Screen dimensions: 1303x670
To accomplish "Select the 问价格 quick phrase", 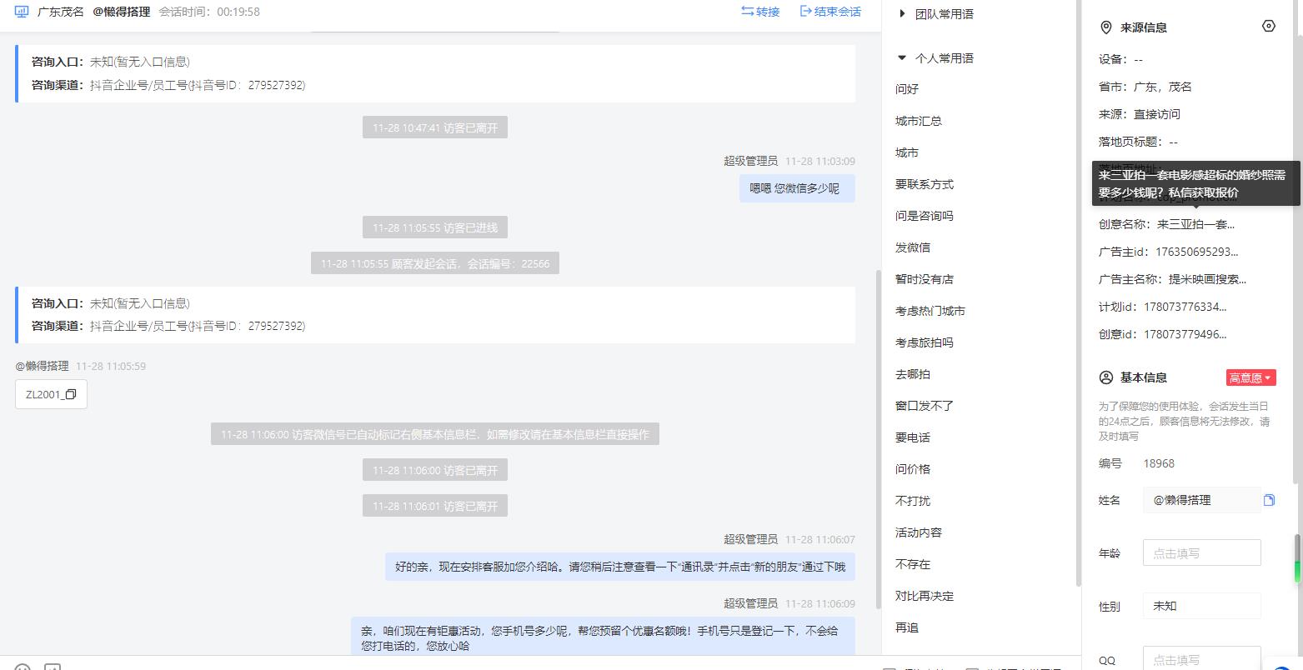I will pos(913,469).
